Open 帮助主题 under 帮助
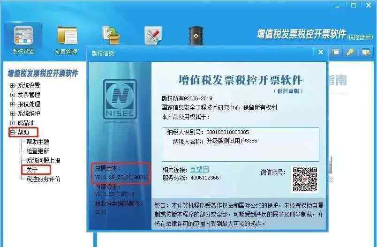Viewport: 377px width, 247px height. pos(38,142)
